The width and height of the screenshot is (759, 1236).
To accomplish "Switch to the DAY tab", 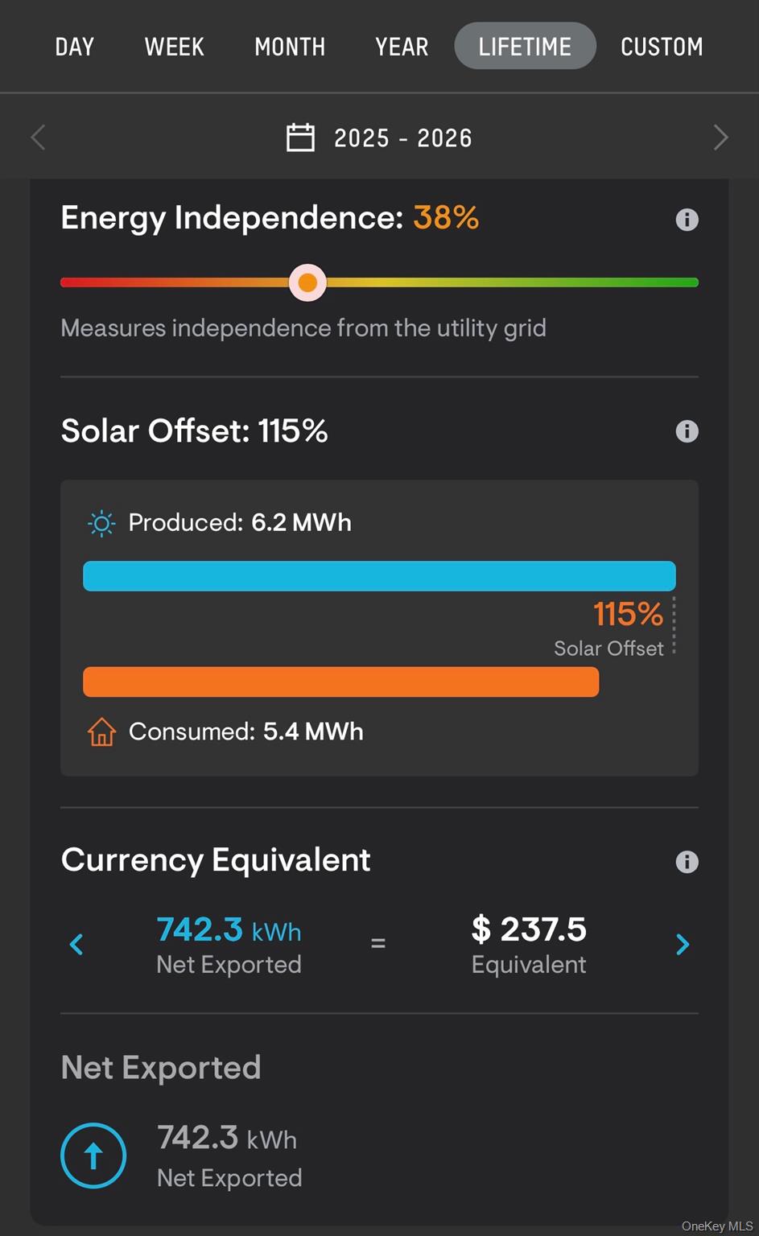I will click(x=75, y=47).
